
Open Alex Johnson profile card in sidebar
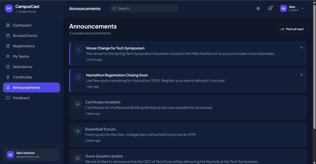click(x=31, y=155)
